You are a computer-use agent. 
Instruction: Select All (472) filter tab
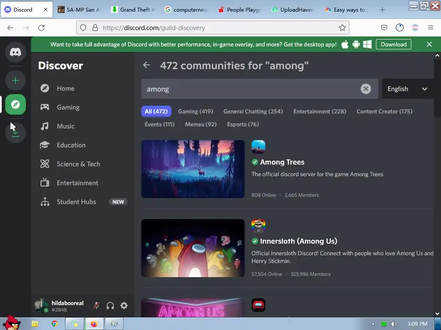pyautogui.click(x=156, y=111)
